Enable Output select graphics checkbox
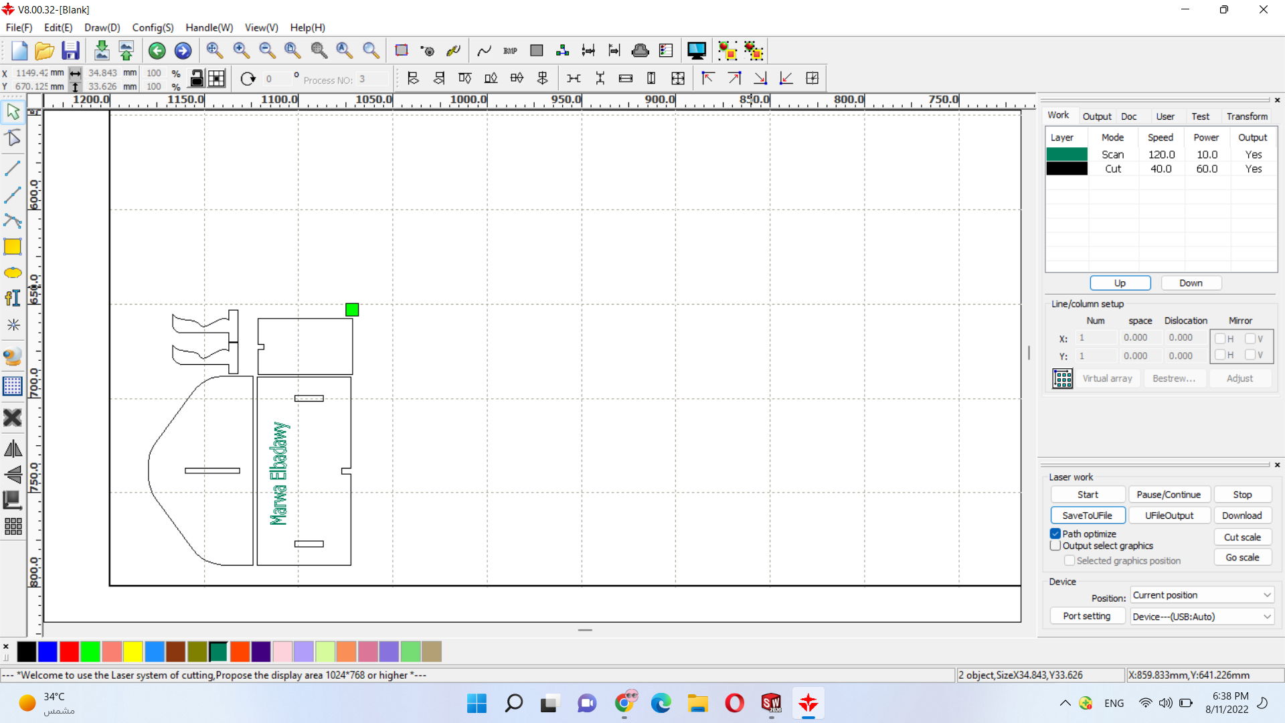Image resolution: width=1285 pixels, height=723 pixels. click(1055, 546)
